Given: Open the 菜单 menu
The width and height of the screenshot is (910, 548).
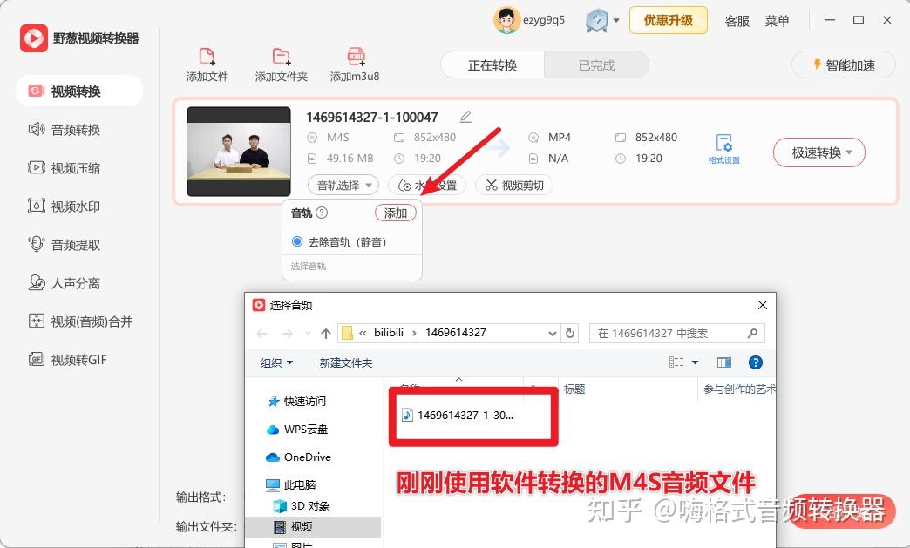Looking at the screenshot, I should coord(778,21).
